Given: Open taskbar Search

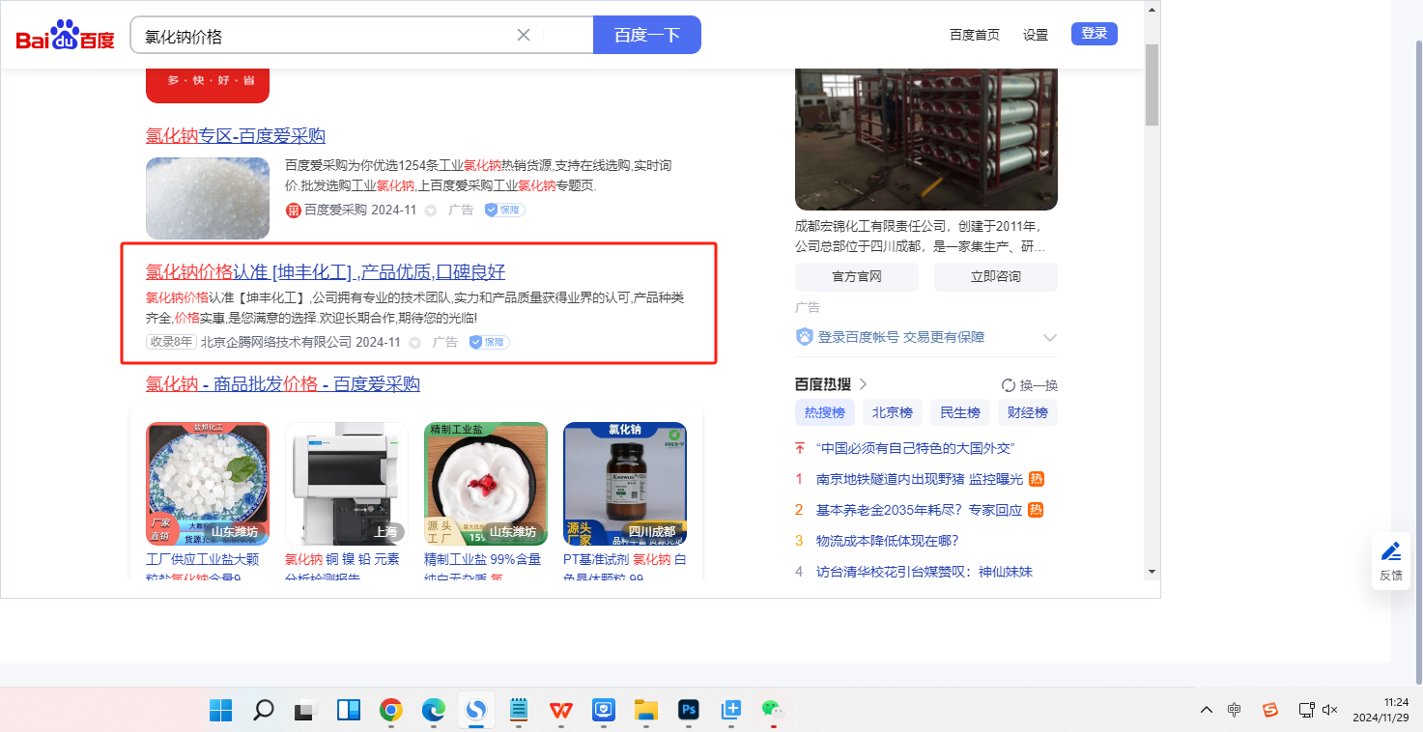Looking at the screenshot, I should 263,710.
